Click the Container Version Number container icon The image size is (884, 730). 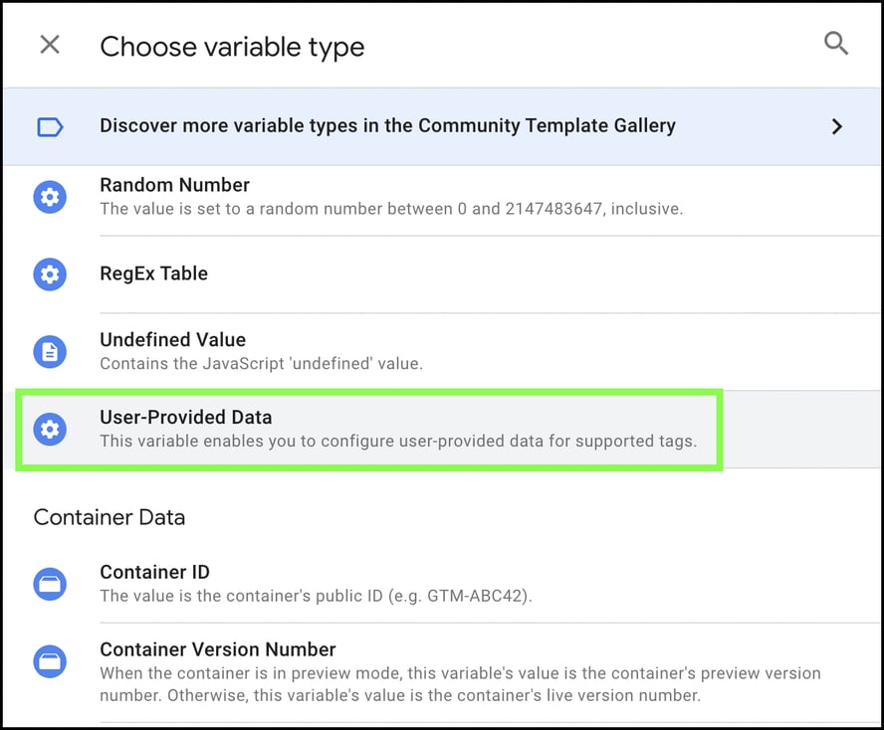pyautogui.click(x=51, y=661)
